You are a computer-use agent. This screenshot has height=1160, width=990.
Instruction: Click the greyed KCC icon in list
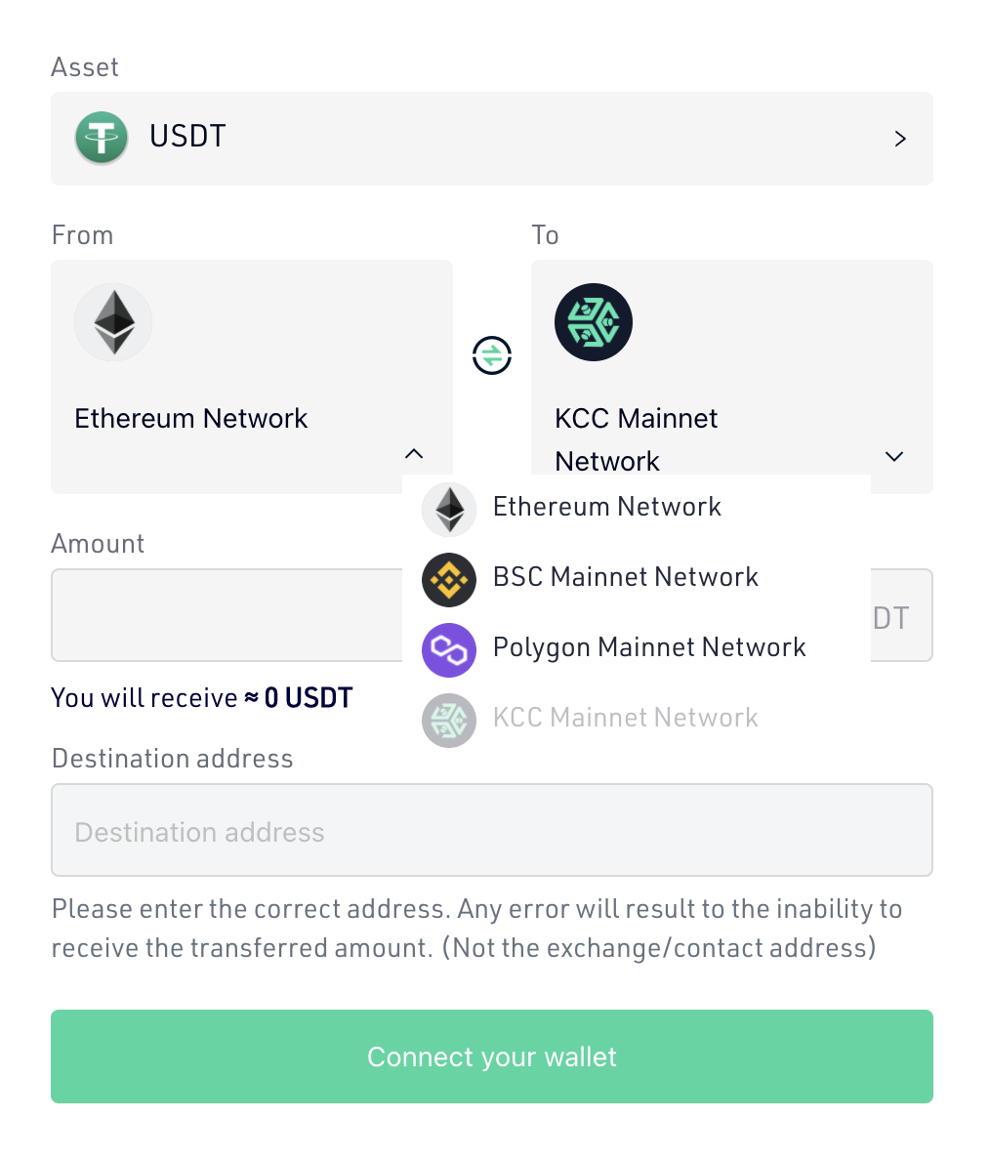coord(449,721)
